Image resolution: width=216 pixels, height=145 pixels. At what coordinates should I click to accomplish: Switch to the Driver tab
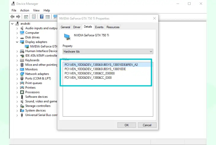(77, 27)
